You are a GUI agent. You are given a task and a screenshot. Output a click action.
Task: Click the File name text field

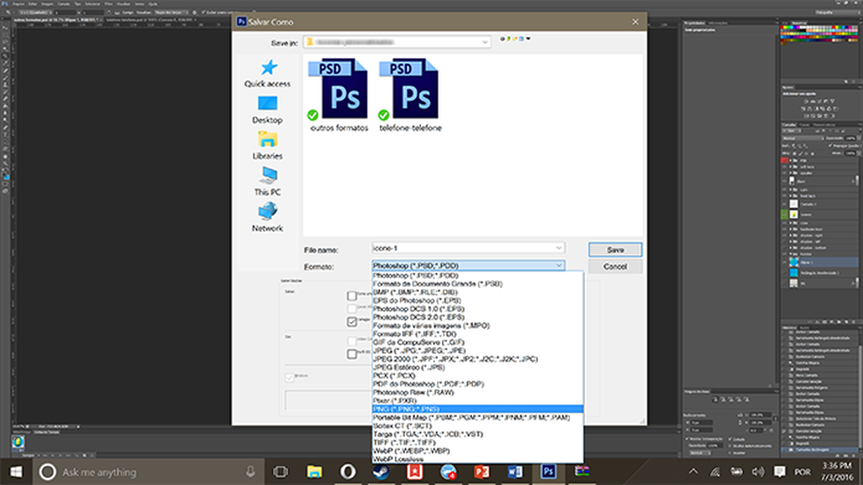click(x=460, y=249)
